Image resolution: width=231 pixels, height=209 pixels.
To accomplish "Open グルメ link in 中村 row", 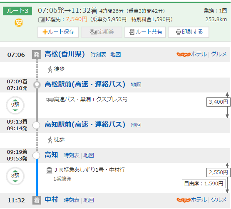I will pyautogui.click(x=219, y=200).
